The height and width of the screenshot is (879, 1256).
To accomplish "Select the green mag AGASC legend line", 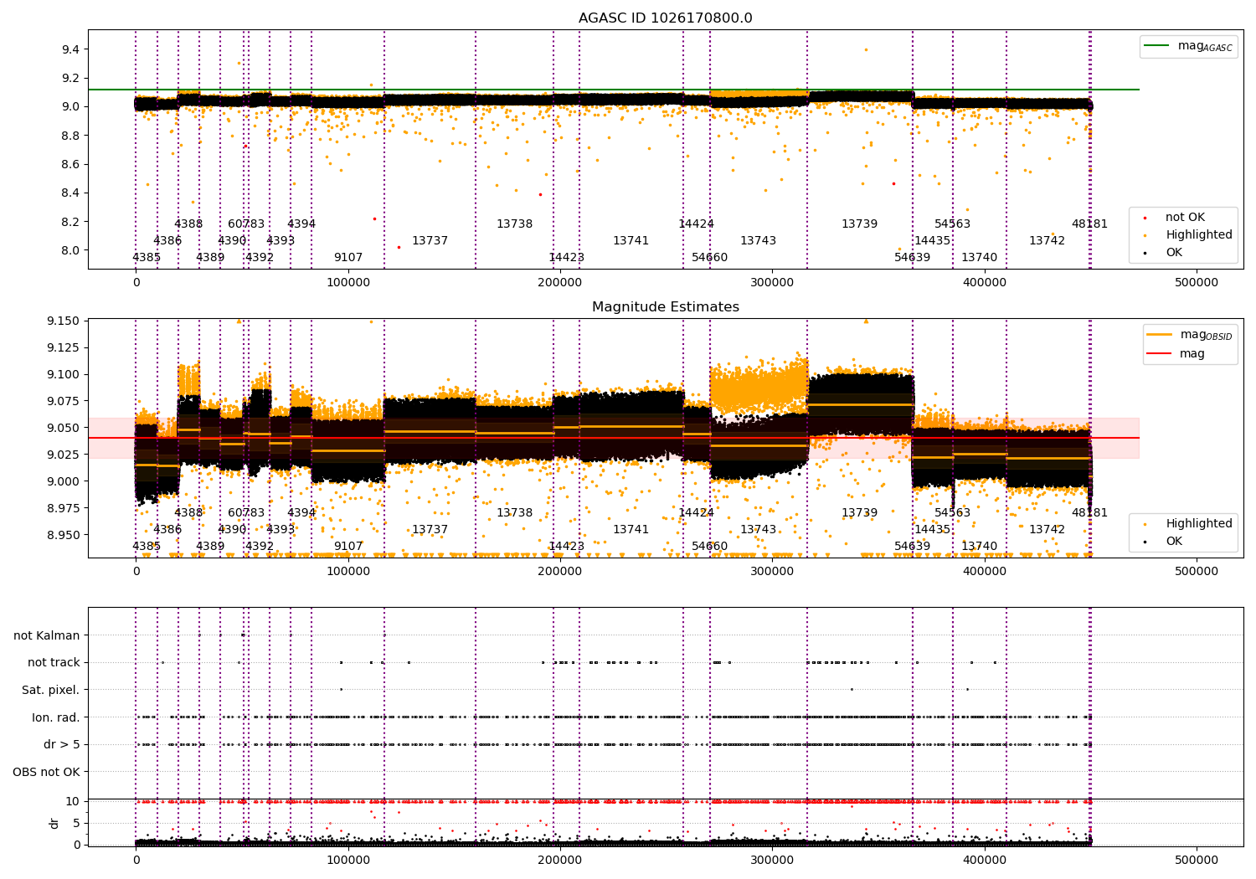I will (x=1157, y=46).
